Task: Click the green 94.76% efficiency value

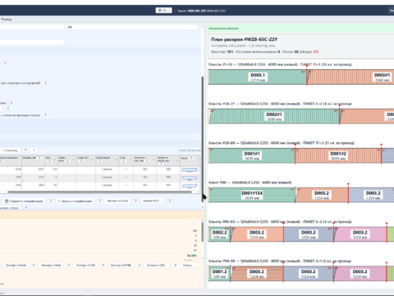Action: tap(192, 256)
